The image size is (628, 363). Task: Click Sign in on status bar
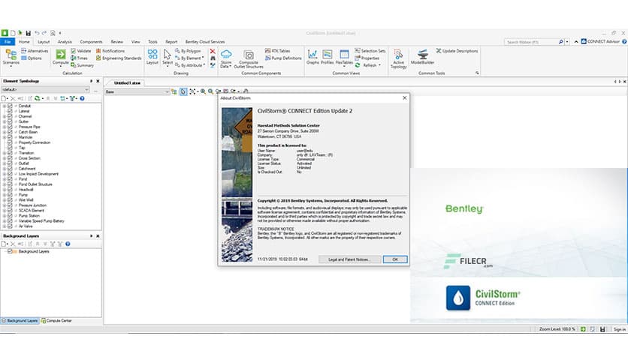[619, 329]
